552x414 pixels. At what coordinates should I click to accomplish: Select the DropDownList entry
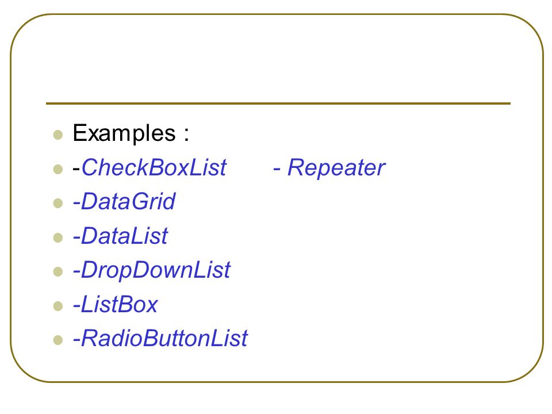pyautogui.click(x=151, y=271)
